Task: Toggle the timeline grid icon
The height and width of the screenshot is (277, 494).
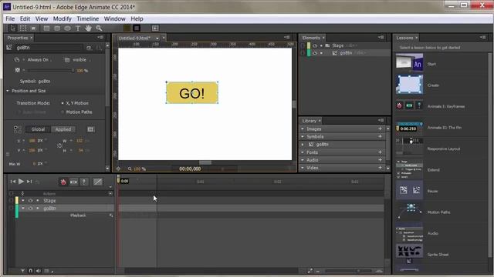Action: [x=46, y=271]
